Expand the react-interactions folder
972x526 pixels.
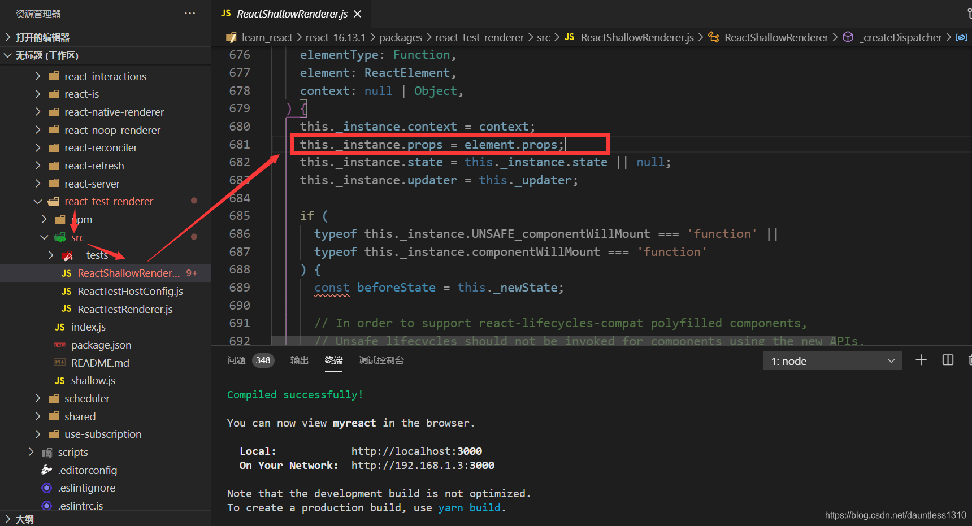(x=106, y=76)
